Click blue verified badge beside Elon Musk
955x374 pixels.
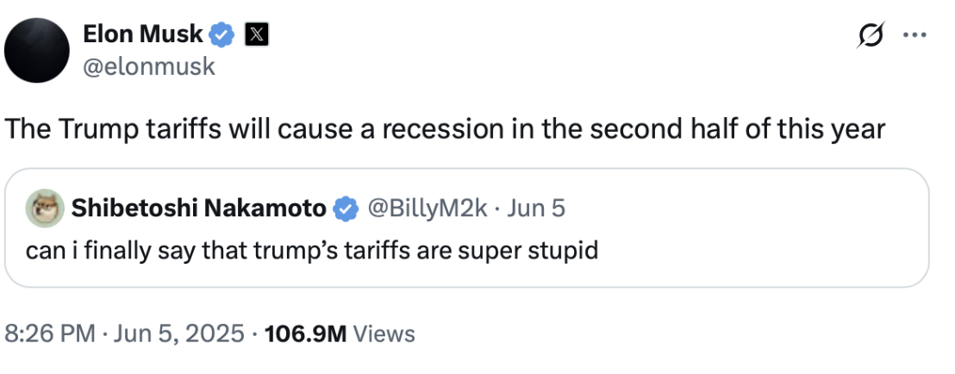223,34
